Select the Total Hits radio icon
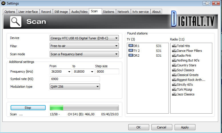222x133 pixels. [174, 46]
